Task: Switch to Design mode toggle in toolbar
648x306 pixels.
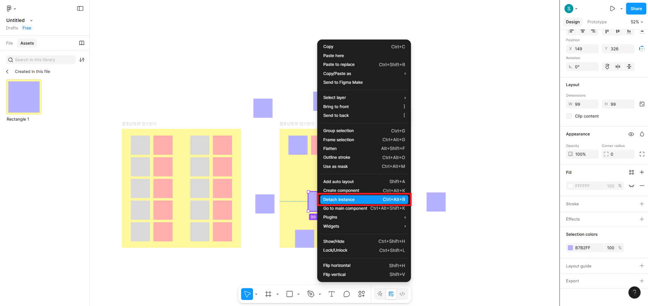Action: pos(391,294)
